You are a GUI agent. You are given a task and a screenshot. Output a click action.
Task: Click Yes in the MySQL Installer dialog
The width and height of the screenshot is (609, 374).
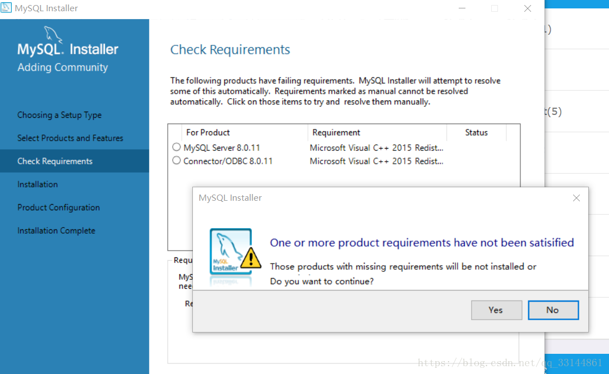tap(496, 310)
